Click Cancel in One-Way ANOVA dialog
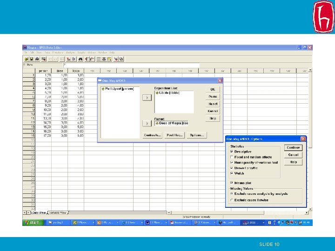 click(213, 111)
